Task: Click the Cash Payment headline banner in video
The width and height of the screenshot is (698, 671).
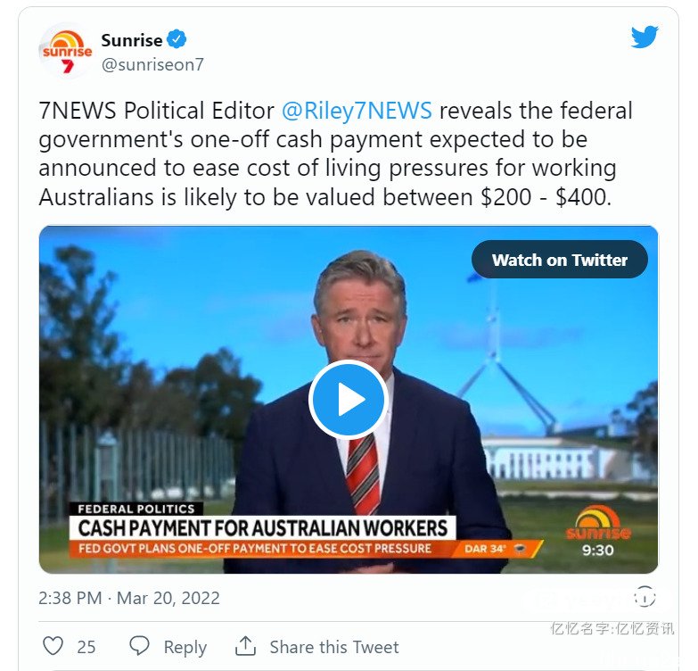Action: pos(263,528)
